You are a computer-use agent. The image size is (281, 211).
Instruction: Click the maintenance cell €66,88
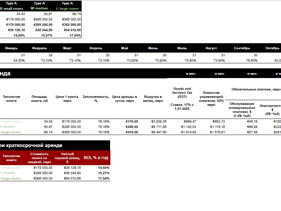pyautogui.click(x=252, y=127)
